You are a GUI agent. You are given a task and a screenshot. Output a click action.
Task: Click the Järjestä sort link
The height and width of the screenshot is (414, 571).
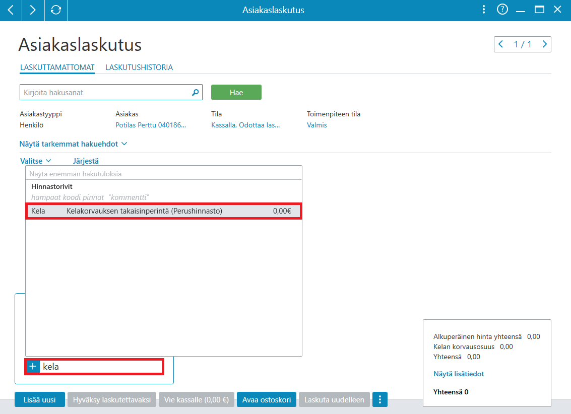86,161
